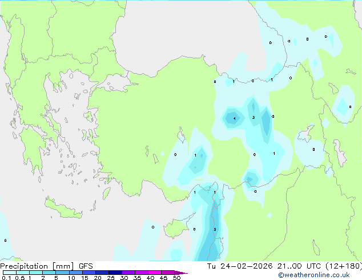Select the 30 mm violet legend swatch
This screenshot has height=280, width=362.
(128, 273)
